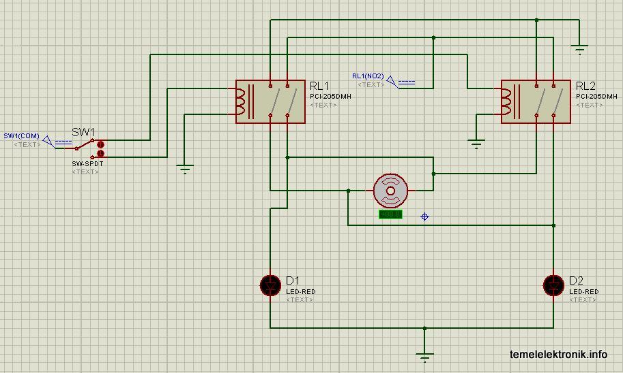Click the ground symbol left of RL2
The height and width of the screenshot is (373, 623).
coord(476,144)
